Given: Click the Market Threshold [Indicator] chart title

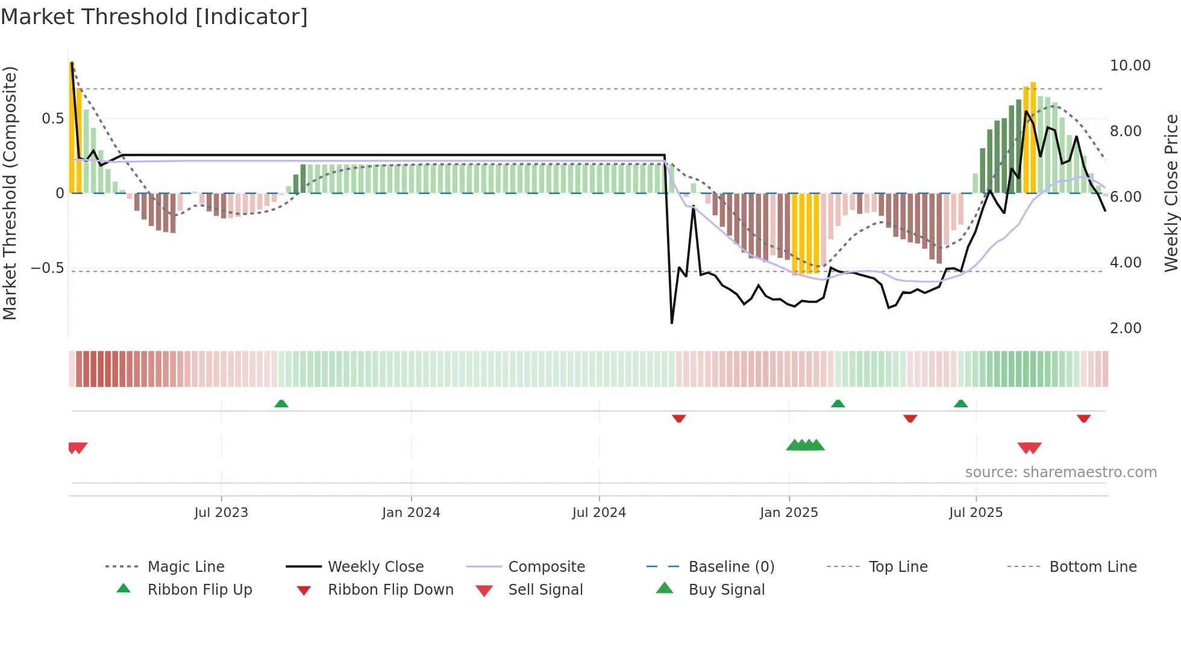Looking at the screenshot, I should (x=154, y=17).
